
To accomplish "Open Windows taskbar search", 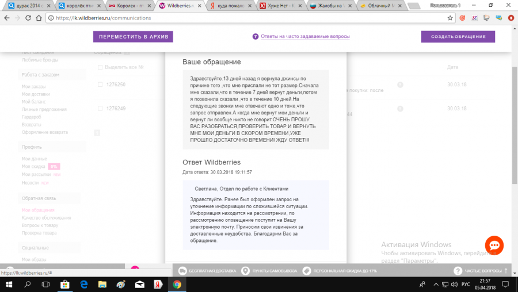I will pyautogui.click(x=28, y=285).
